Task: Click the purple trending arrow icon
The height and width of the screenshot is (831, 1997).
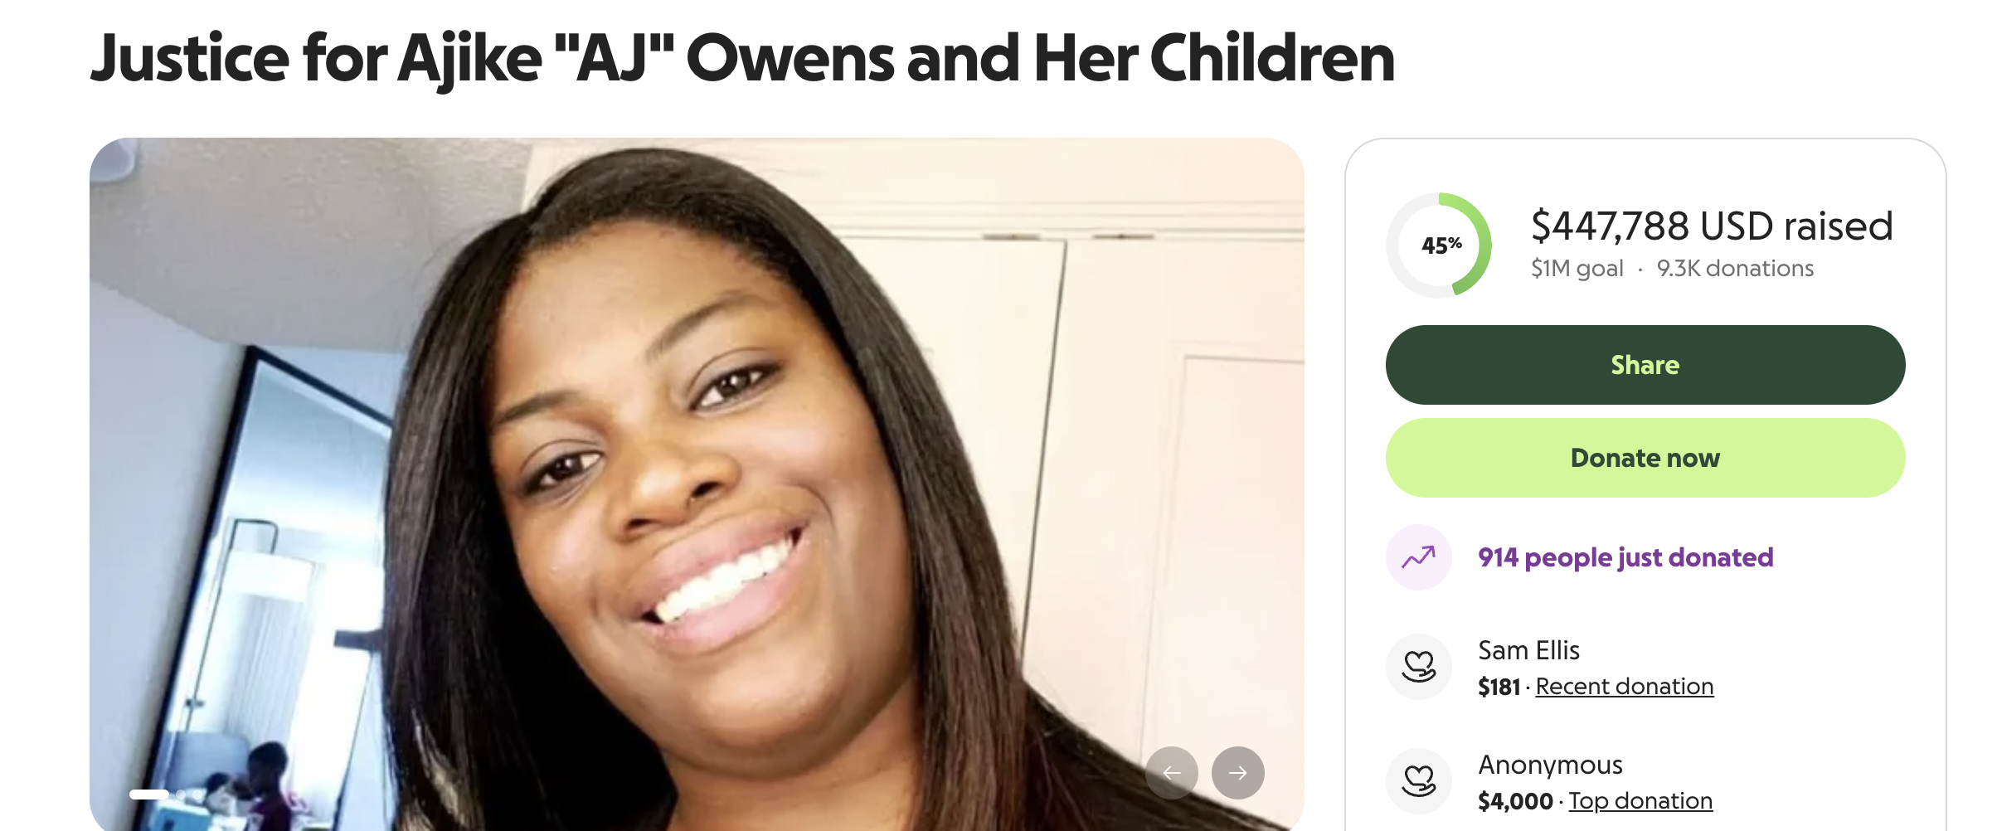Action: tap(1419, 557)
